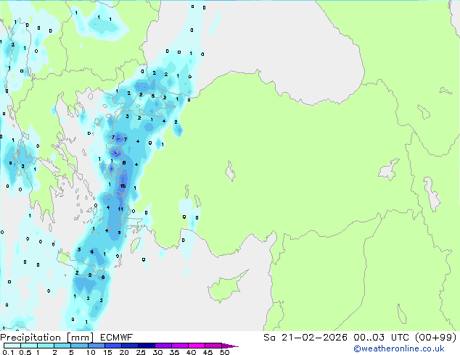460x355 pixels.
Task: Click the "40" legend value label
Action: click(x=191, y=352)
